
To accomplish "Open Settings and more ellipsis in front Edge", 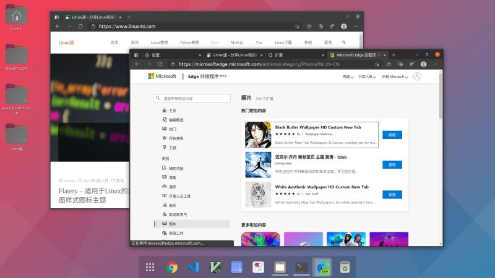I will [436, 64].
